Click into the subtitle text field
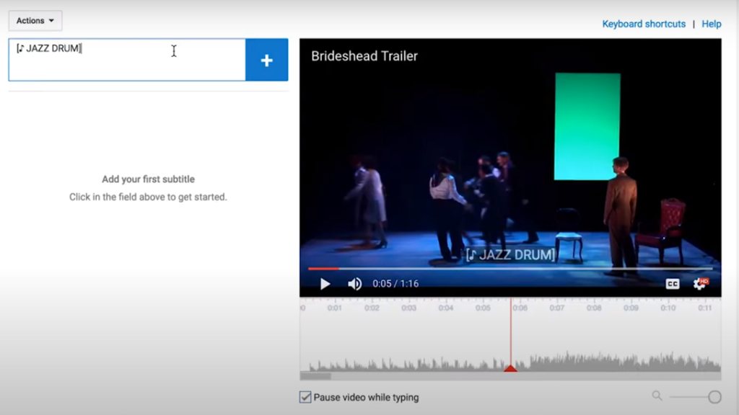Screen dimensions: 739x415 127,61
